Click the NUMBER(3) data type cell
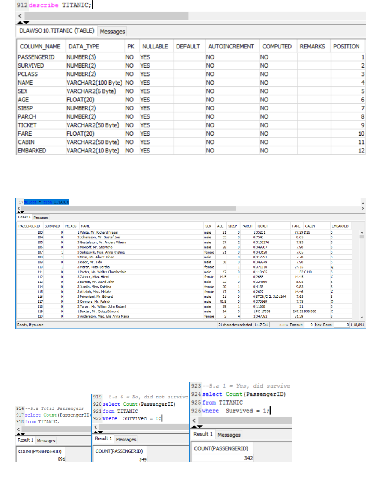 pos(81,57)
